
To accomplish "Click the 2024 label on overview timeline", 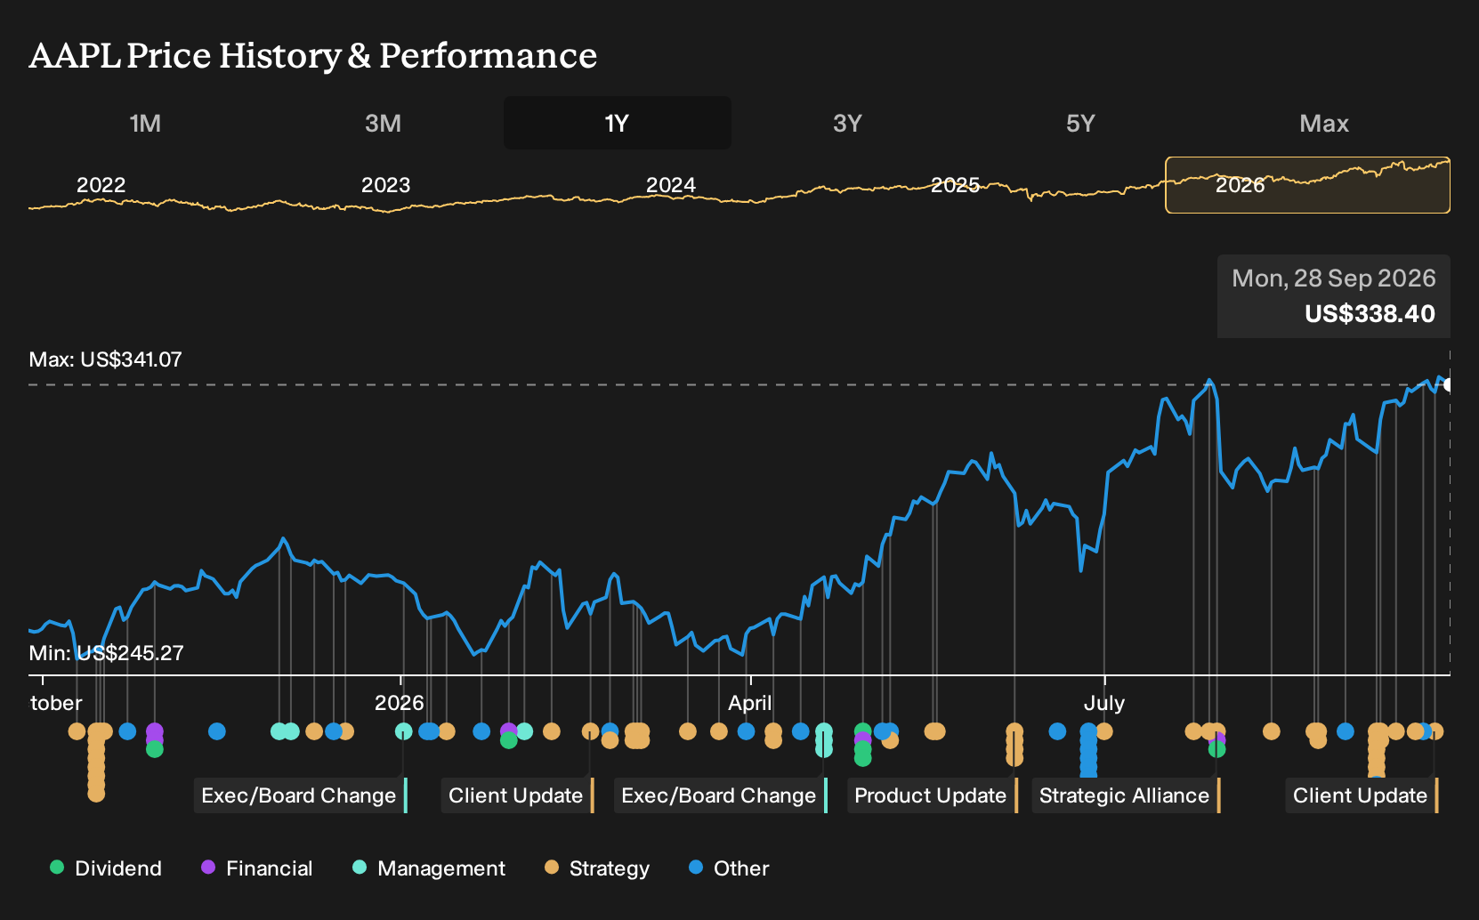I will click(x=670, y=185).
